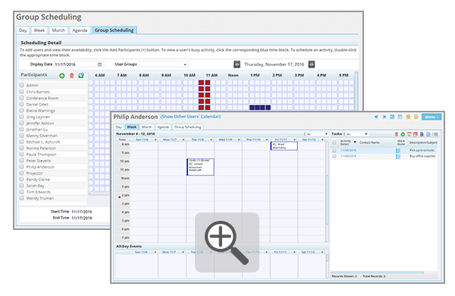The image size is (455, 296).
Task: Open Day tab in Group Scheduling window
Action: (23, 30)
